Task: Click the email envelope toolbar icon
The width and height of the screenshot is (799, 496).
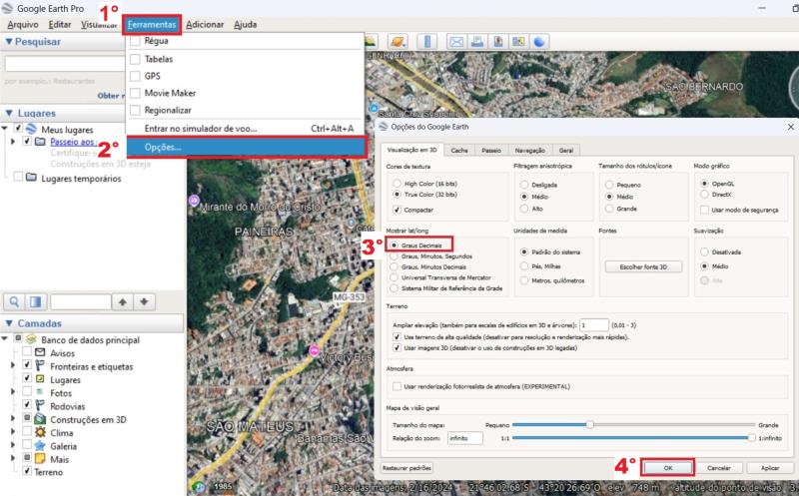Action: (x=456, y=42)
